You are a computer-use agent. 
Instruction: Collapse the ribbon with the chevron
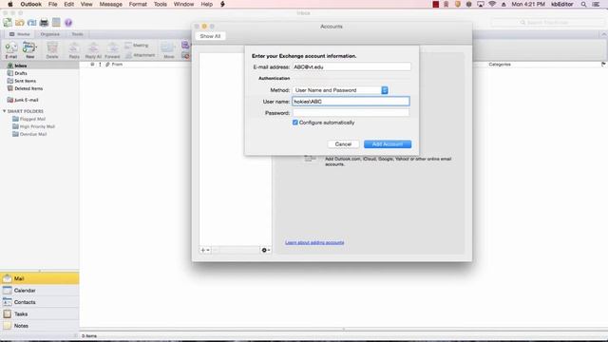(x=604, y=34)
